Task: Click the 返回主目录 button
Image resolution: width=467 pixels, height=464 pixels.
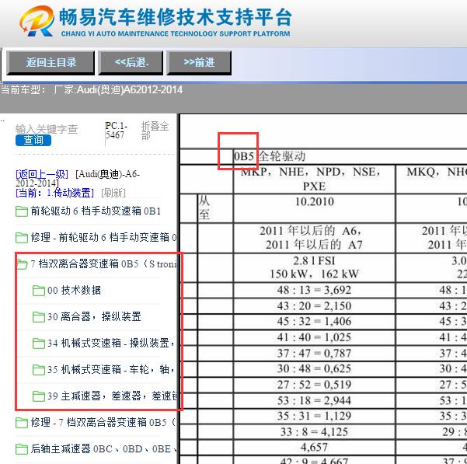Action: (51, 62)
